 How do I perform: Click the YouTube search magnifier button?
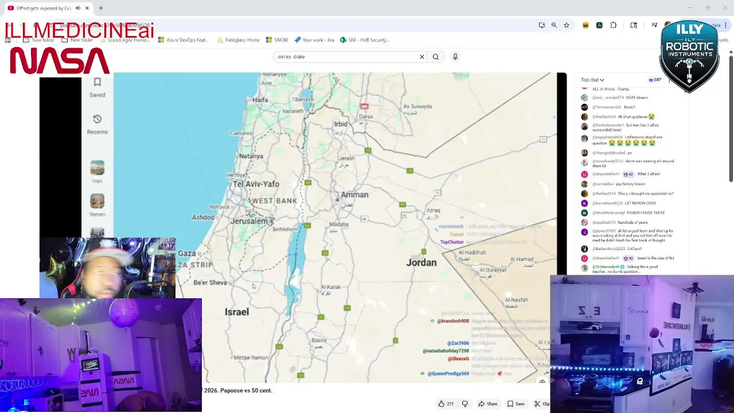[x=436, y=57]
